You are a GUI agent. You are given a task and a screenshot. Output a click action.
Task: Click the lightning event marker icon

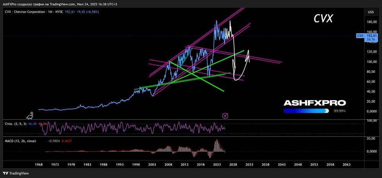click(x=226, y=116)
